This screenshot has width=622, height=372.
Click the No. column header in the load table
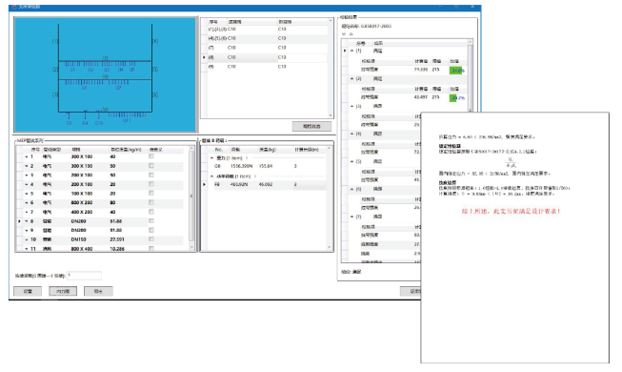(x=218, y=150)
